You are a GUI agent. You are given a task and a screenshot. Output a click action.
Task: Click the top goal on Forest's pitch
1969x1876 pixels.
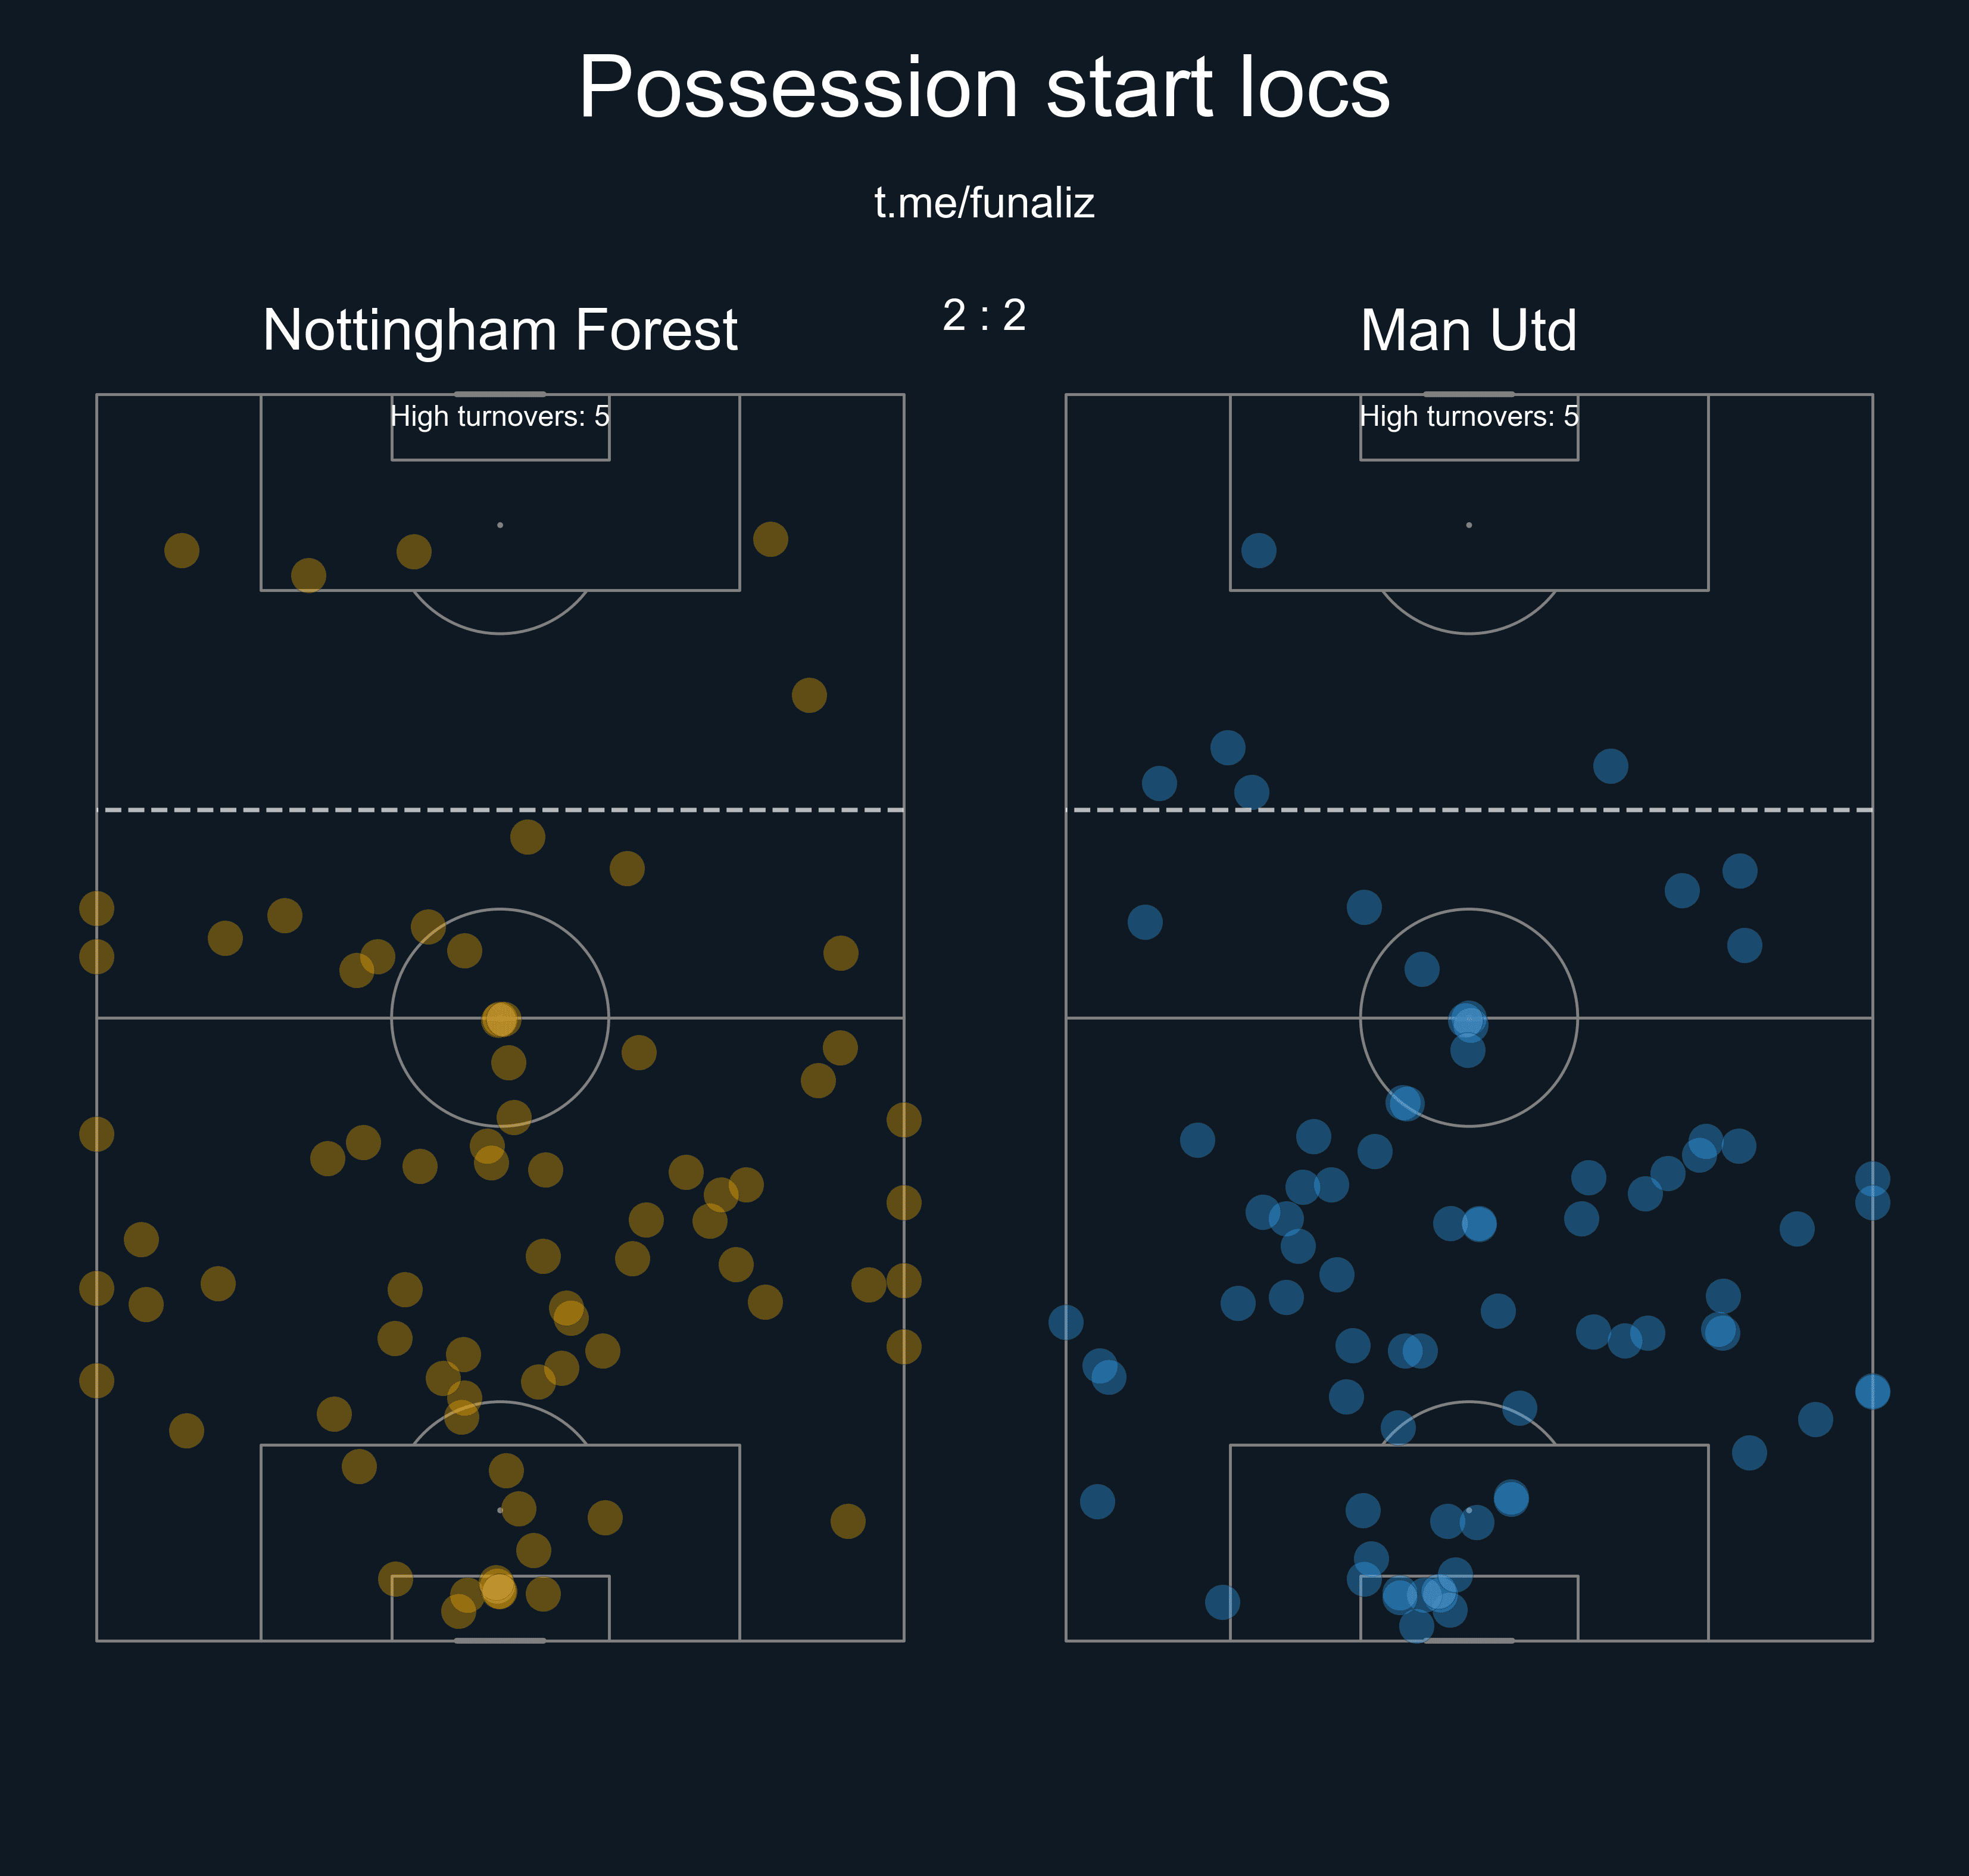pyautogui.click(x=500, y=394)
